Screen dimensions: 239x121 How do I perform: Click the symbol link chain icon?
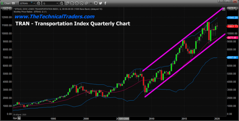[86, 3]
